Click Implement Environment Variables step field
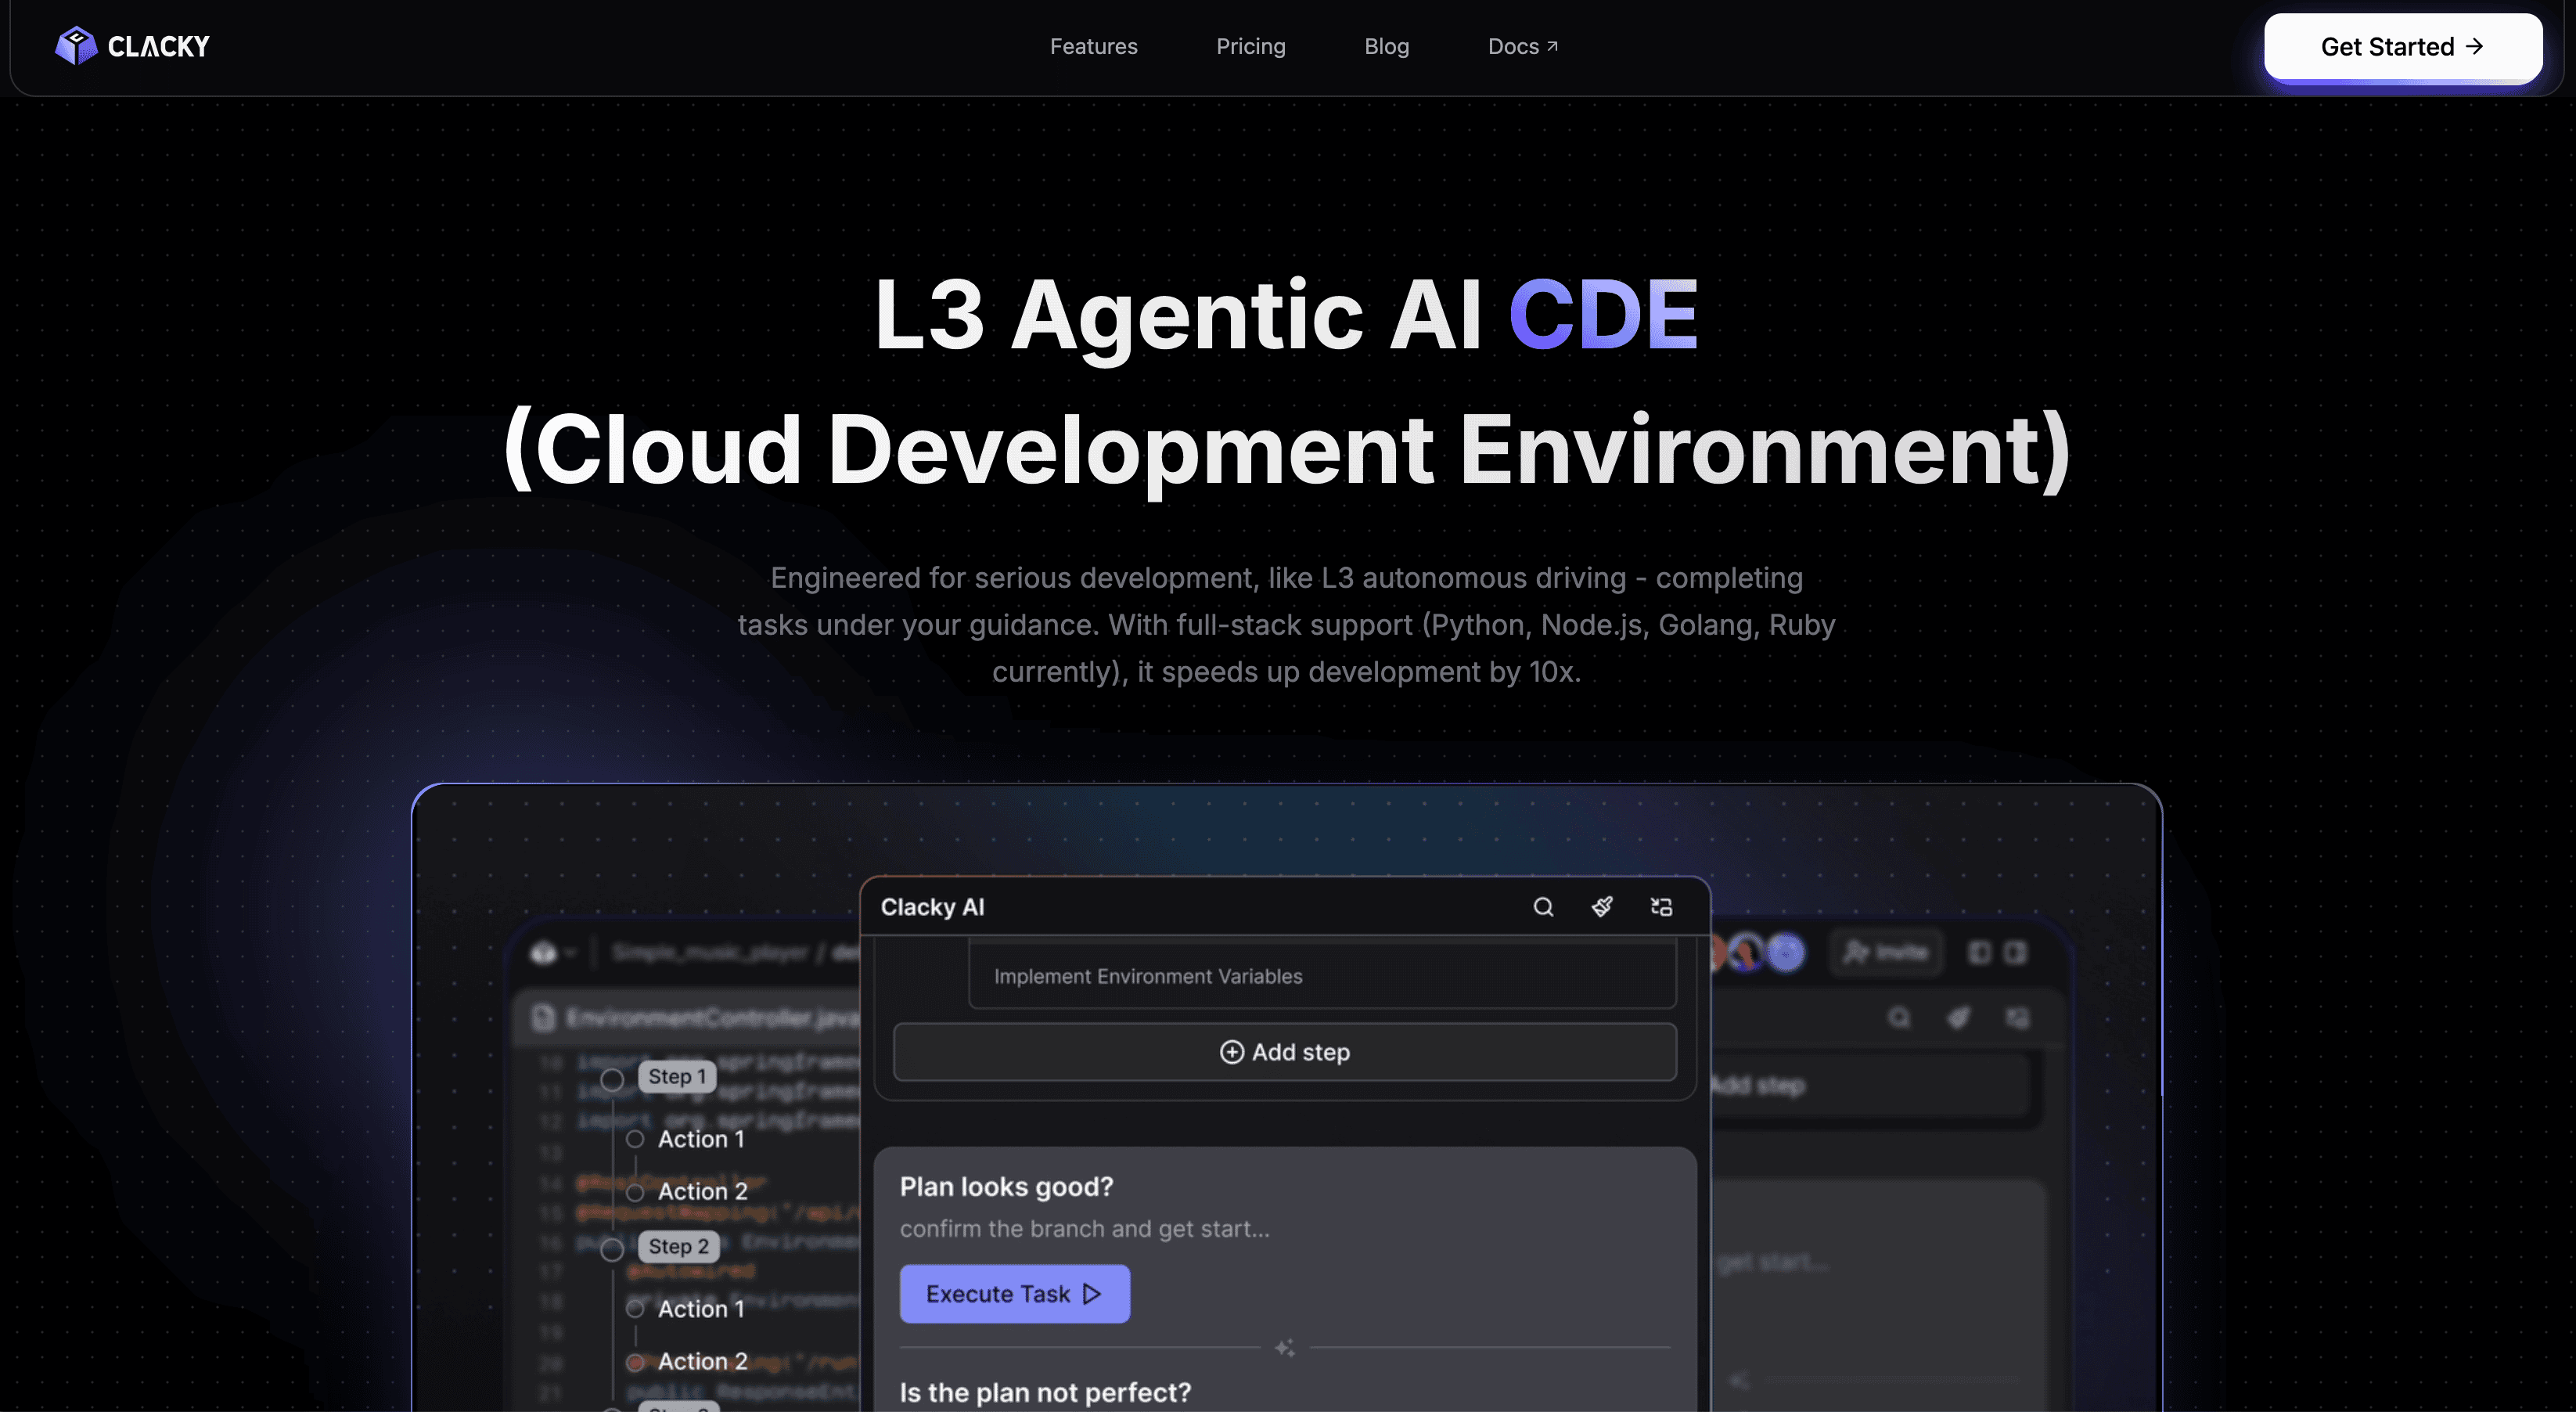This screenshot has width=2576, height=1412. (x=1322, y=976)
